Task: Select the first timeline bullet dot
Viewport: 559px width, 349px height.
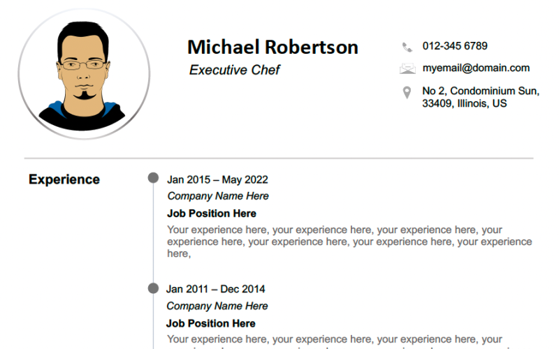Action: click(153, 179)
